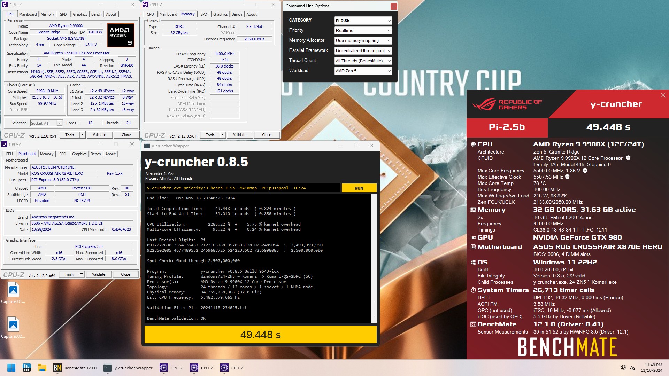
Task: Click the Max Effective Clock verified shield
Action: [567, 177]
